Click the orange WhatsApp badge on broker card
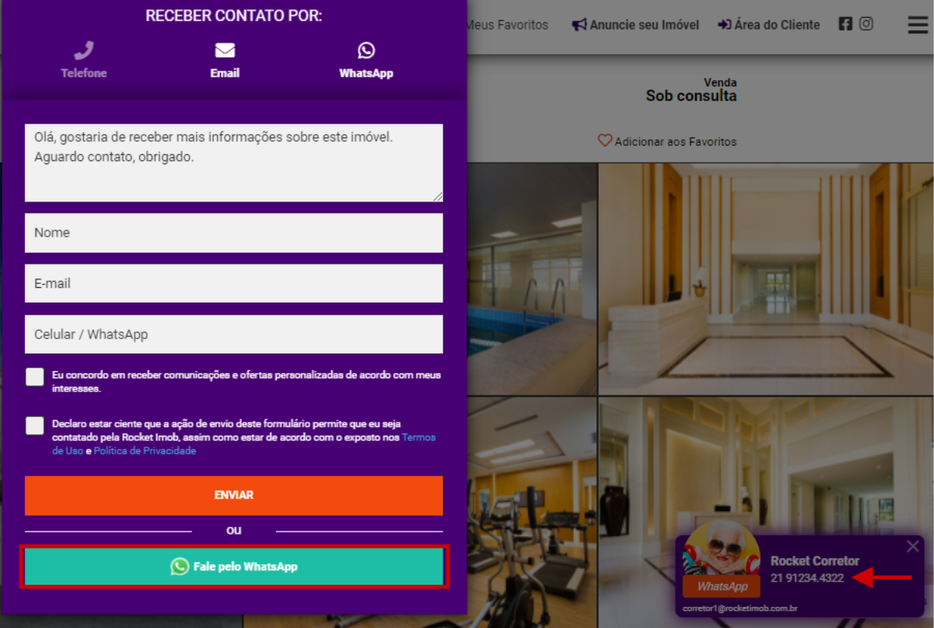Viewport: 934px width, 628px height. [722, 586]
